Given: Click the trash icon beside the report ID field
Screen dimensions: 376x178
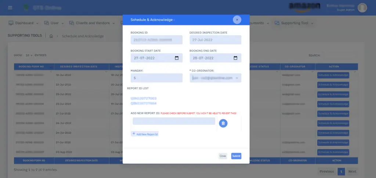Looking at the screenshot, I should [x=223, y=123].
